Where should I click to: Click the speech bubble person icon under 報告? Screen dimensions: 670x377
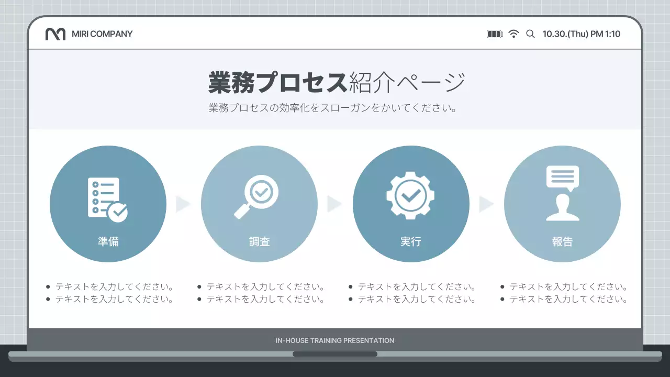(x=563, y=194)
